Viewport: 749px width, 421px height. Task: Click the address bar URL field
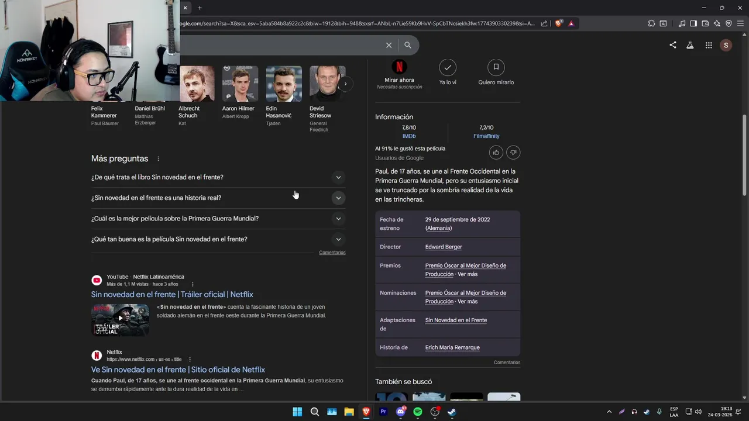[x=357, y=23]
